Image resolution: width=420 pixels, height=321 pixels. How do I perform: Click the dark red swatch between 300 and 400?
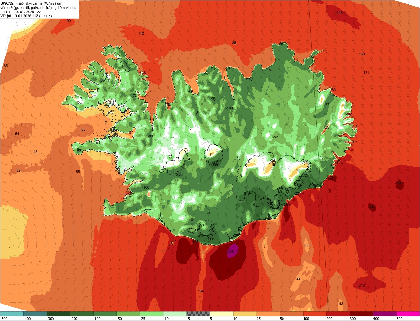[362, 314]
